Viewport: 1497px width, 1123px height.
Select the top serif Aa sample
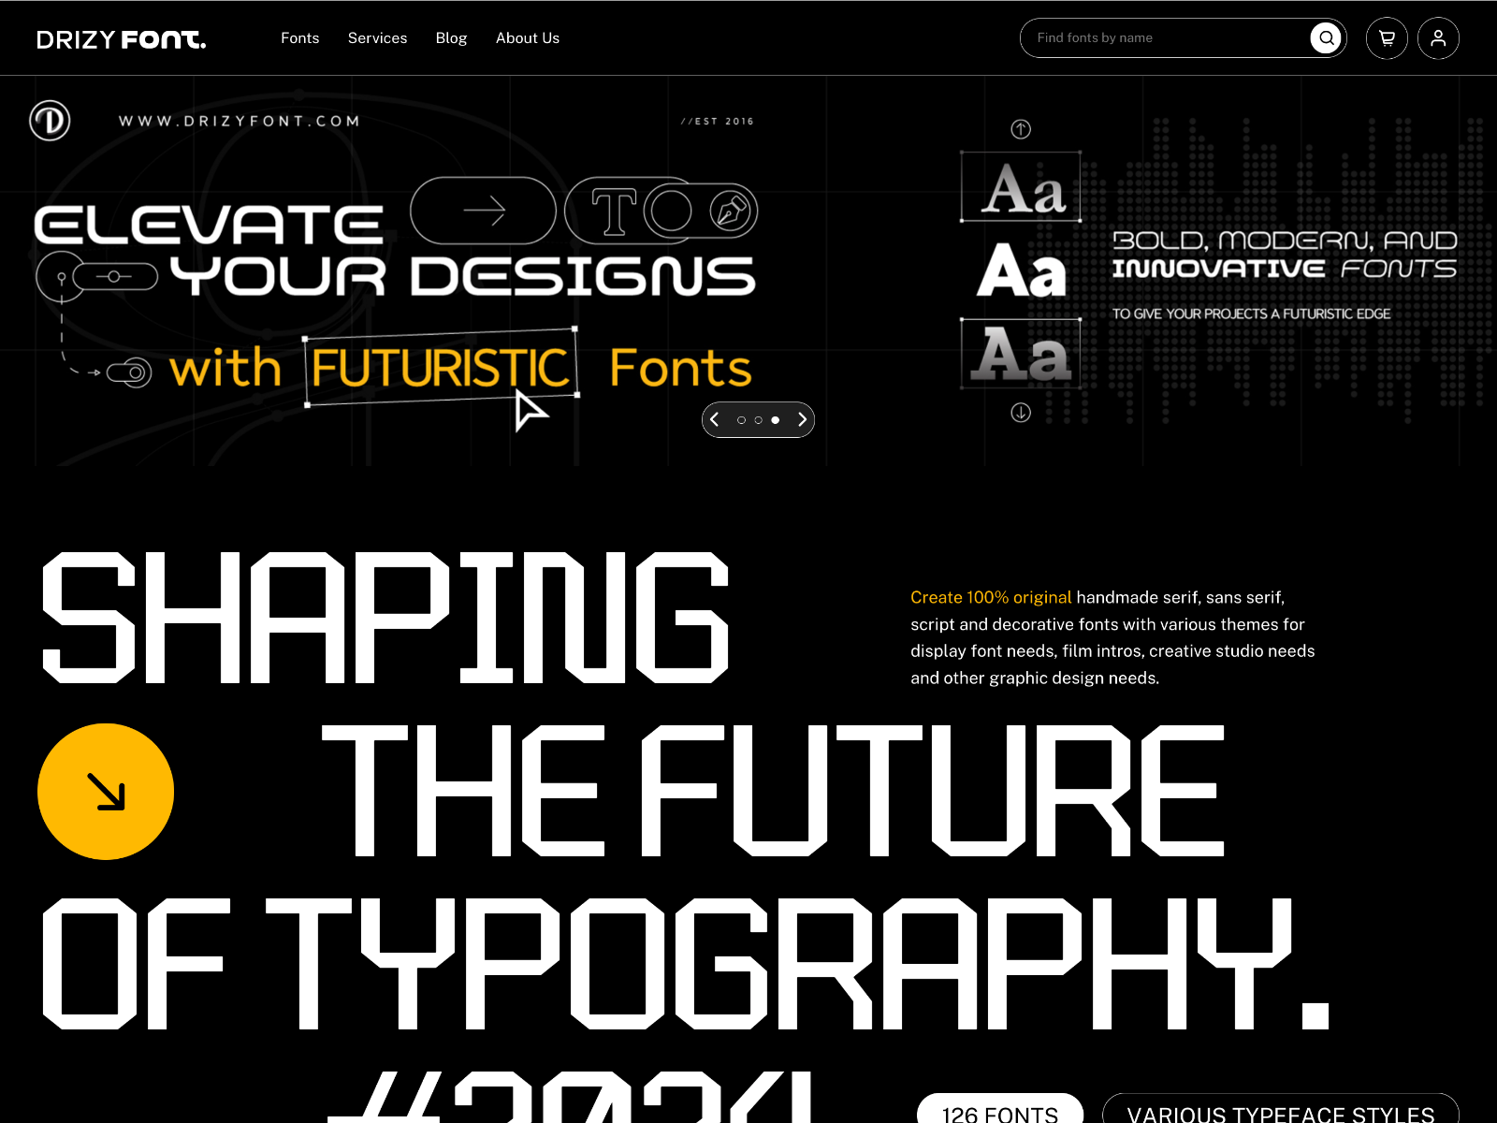click(x=1021, y=187)
